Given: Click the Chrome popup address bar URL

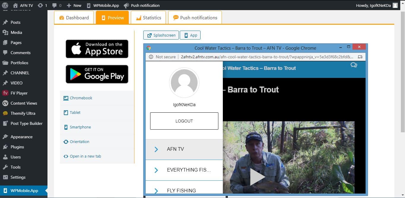Looking at the screenshot, I should [x=267, y=57].
